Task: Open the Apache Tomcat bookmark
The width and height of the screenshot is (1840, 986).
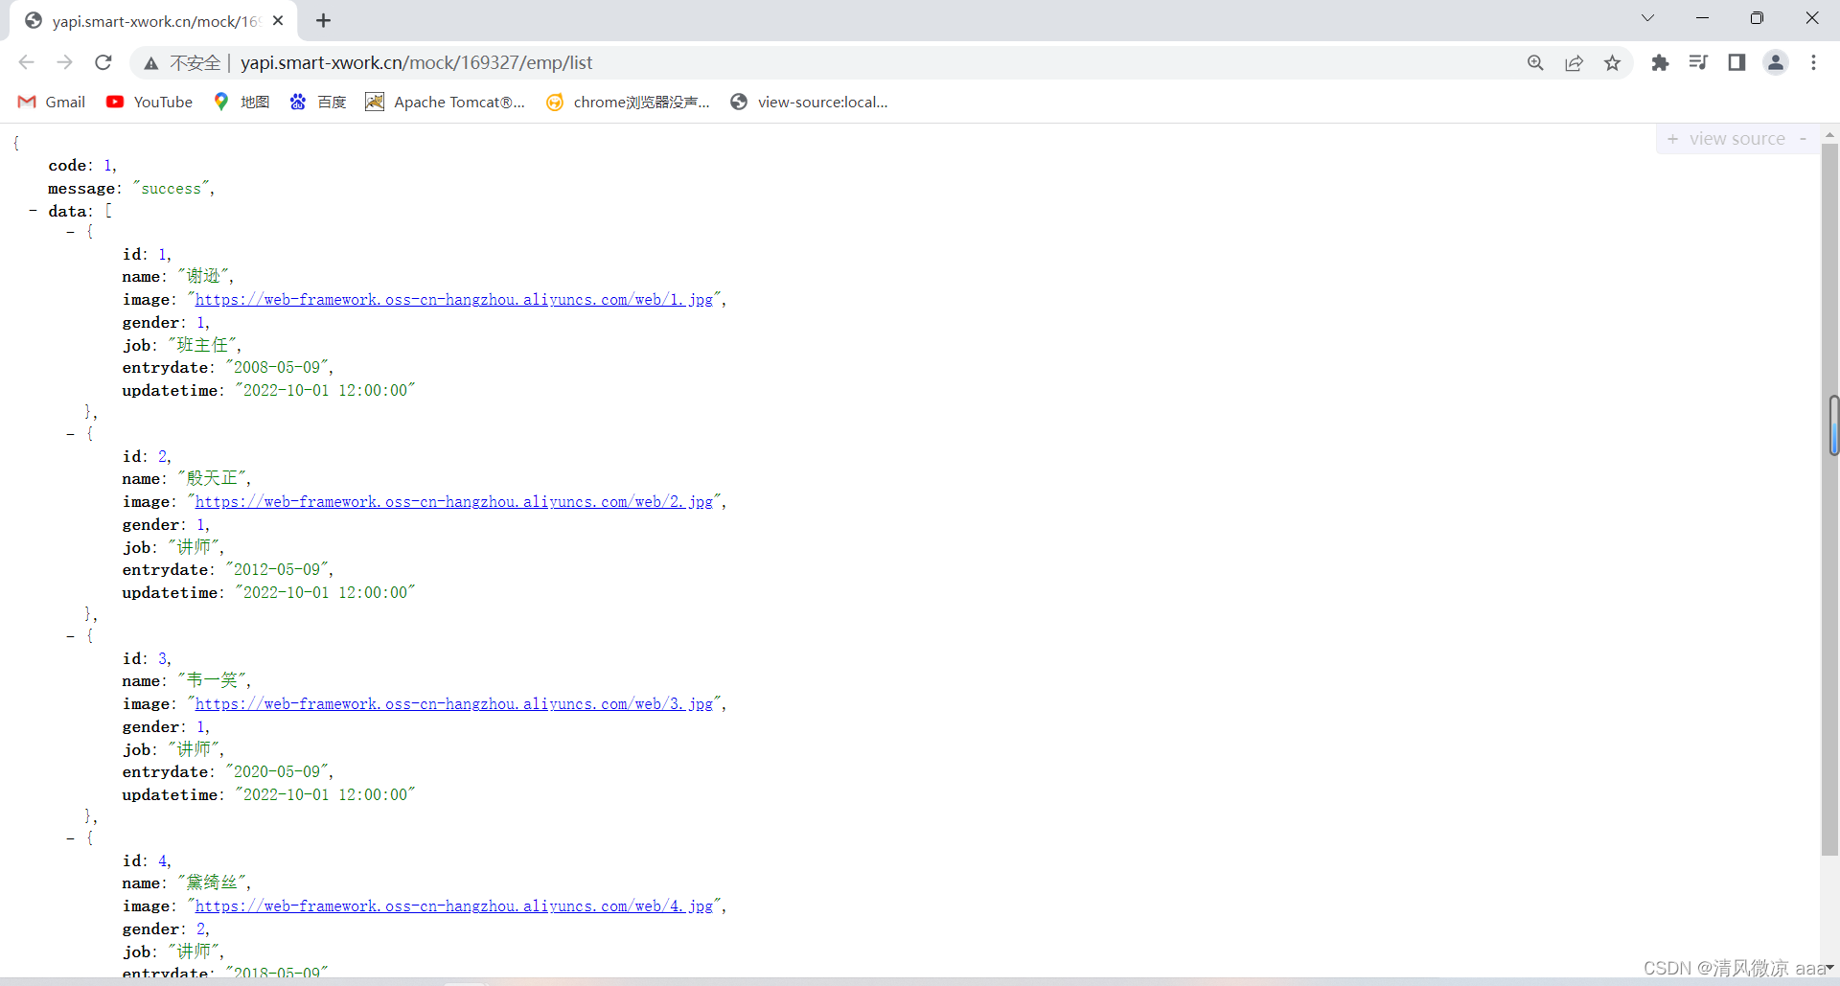Action: (x=446, y=102)
